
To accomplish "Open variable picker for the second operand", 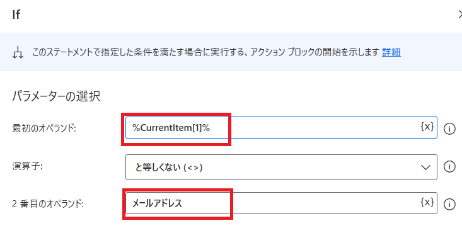I will [x=427, y=202].
